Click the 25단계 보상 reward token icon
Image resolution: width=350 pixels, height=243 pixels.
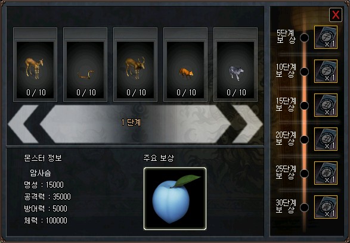click(x=326, y=173)
